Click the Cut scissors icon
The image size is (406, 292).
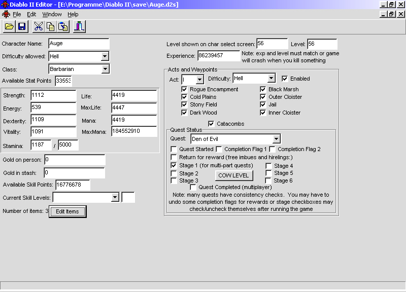pyautogui.click(x=39, y=27)
